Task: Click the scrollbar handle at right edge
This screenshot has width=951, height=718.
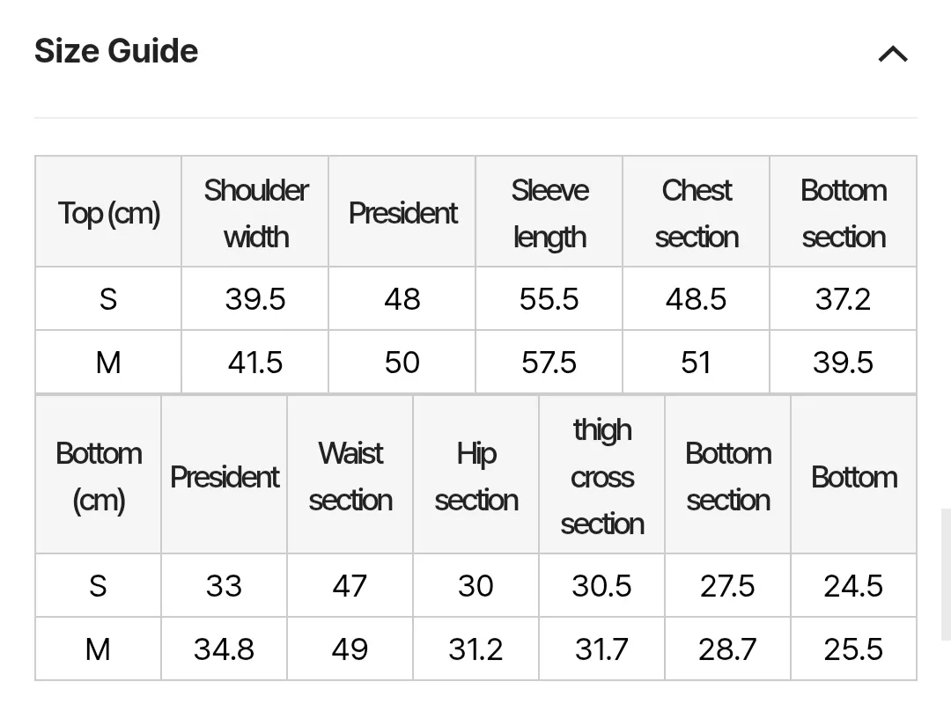Action: (x=946, y=574)
